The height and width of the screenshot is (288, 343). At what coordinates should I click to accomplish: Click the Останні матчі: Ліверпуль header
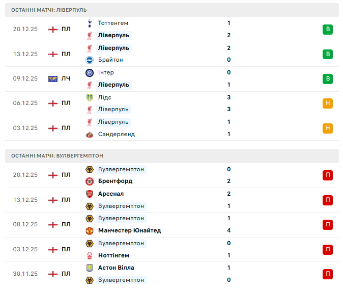[49, 10]
